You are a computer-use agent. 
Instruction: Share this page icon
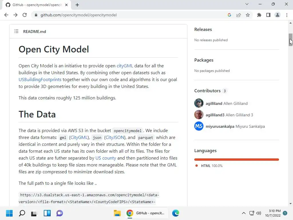tap(239, 15)
